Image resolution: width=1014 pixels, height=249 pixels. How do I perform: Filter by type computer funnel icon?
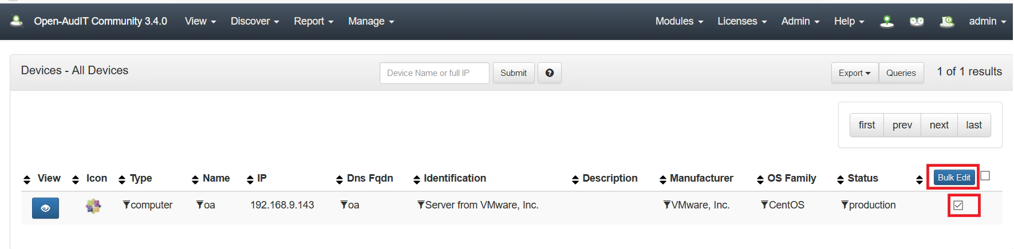tap(127, 204)
